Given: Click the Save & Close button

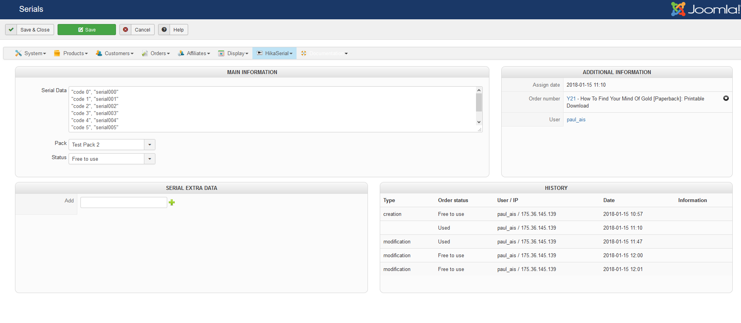Looking at the screenshot, I should (30, 30).
